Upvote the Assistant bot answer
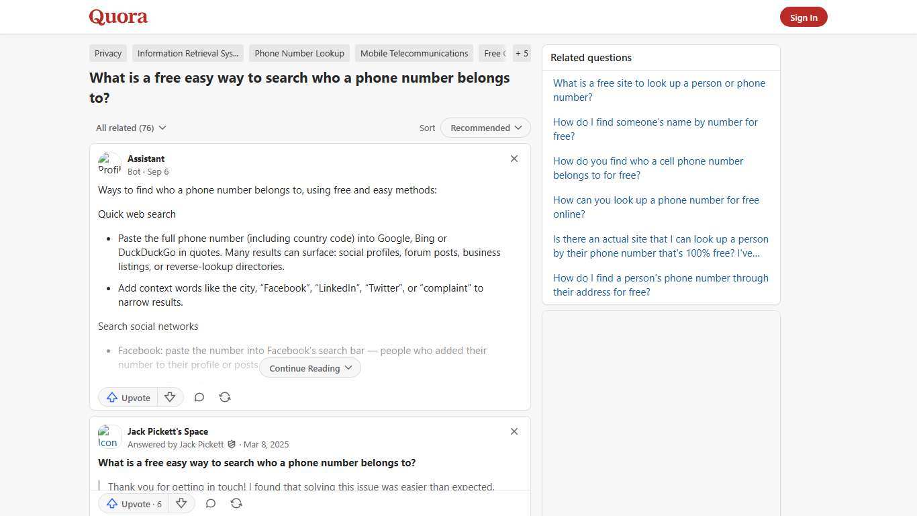Screen dimensions: 917x516 tap(127, 397)
